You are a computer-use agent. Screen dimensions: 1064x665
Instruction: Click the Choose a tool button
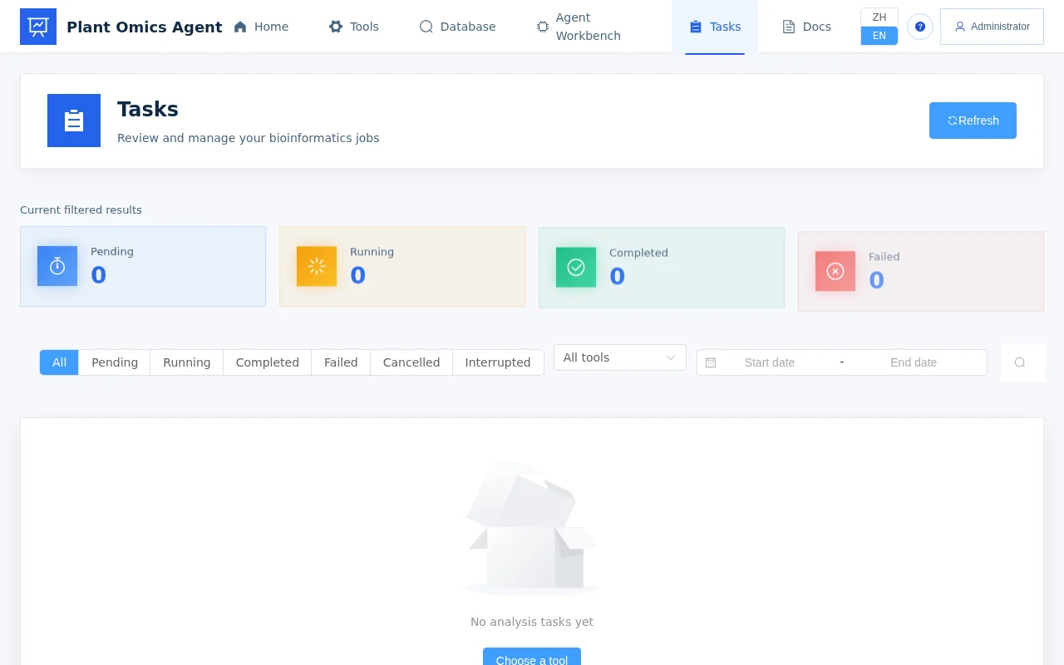(532, 658)
